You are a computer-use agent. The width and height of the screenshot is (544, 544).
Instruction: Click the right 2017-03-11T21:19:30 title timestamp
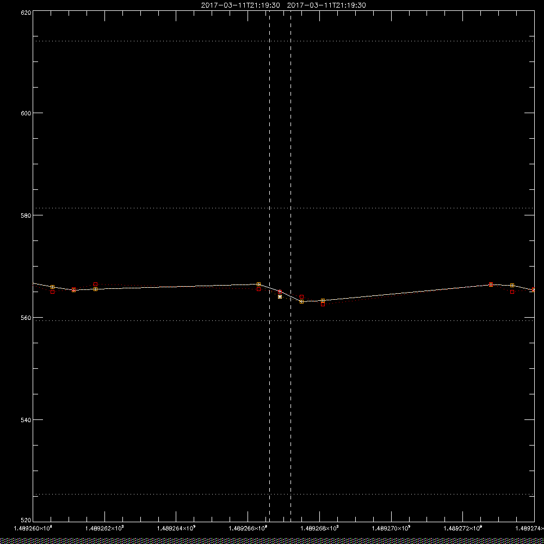[x=326, y=5]
